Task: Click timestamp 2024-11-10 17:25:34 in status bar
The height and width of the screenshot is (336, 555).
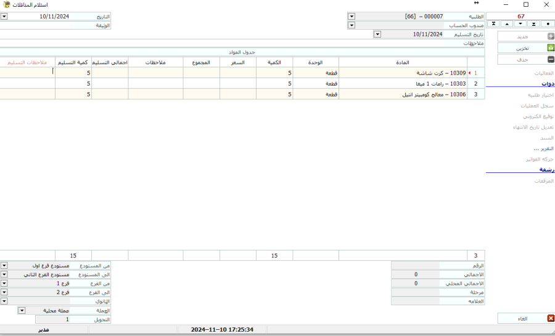Action: [x=222, y=329]
